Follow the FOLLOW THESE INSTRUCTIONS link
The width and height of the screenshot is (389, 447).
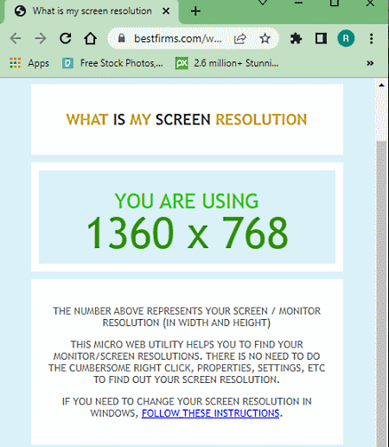[x=210, y=413]
